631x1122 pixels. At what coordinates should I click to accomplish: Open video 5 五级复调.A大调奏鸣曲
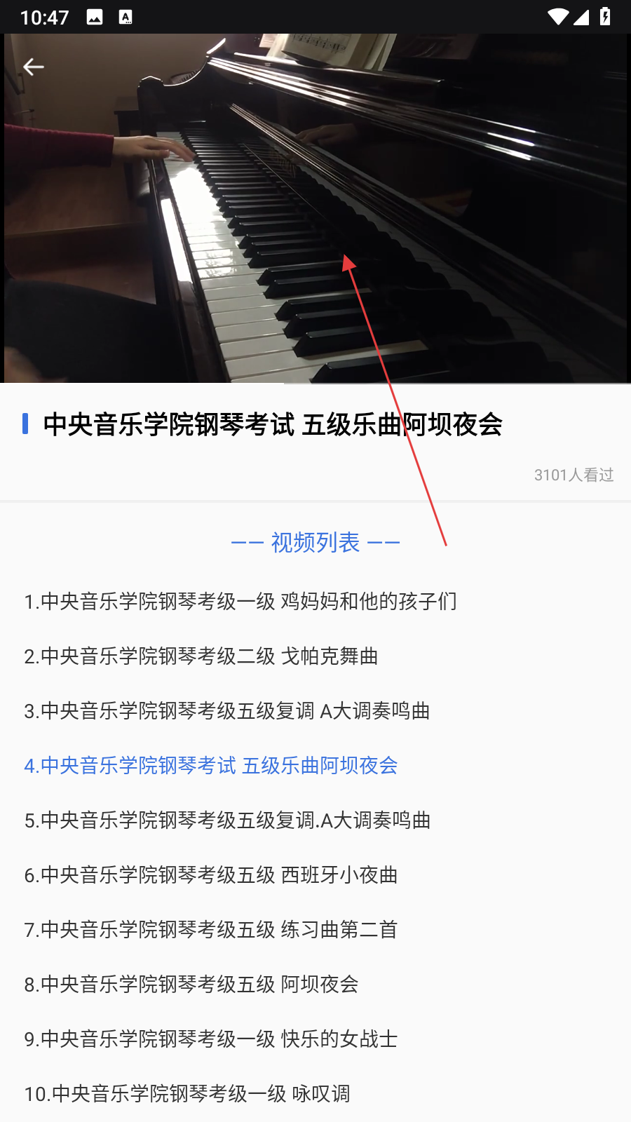[x=227, y=820]
